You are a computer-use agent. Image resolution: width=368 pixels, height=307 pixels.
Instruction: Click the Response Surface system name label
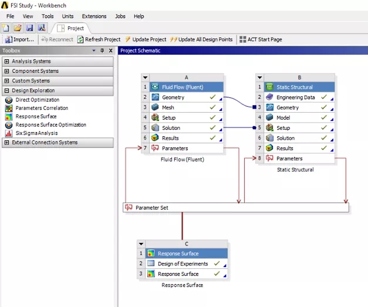tap(183, 285)
